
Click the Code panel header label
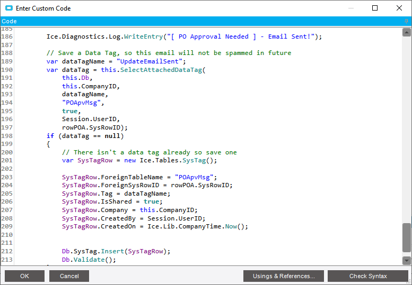(9, 21)
